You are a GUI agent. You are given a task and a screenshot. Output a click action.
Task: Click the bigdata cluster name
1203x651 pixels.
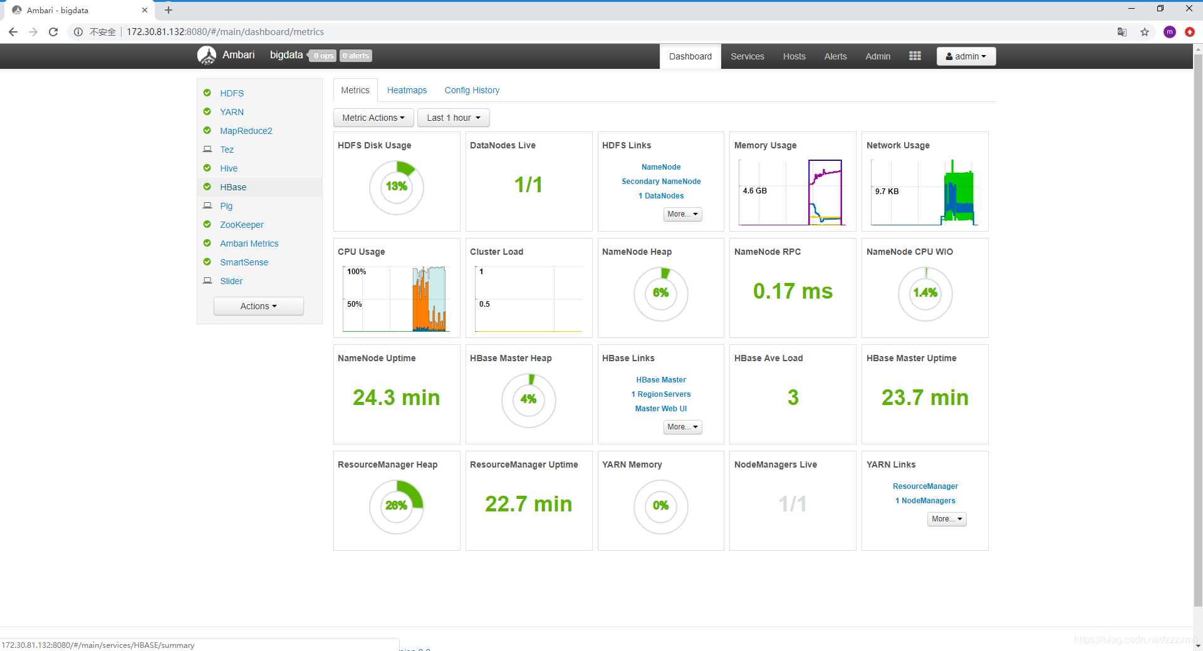[286, 55]
